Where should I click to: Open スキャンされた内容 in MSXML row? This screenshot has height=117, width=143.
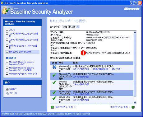point(81,100)
